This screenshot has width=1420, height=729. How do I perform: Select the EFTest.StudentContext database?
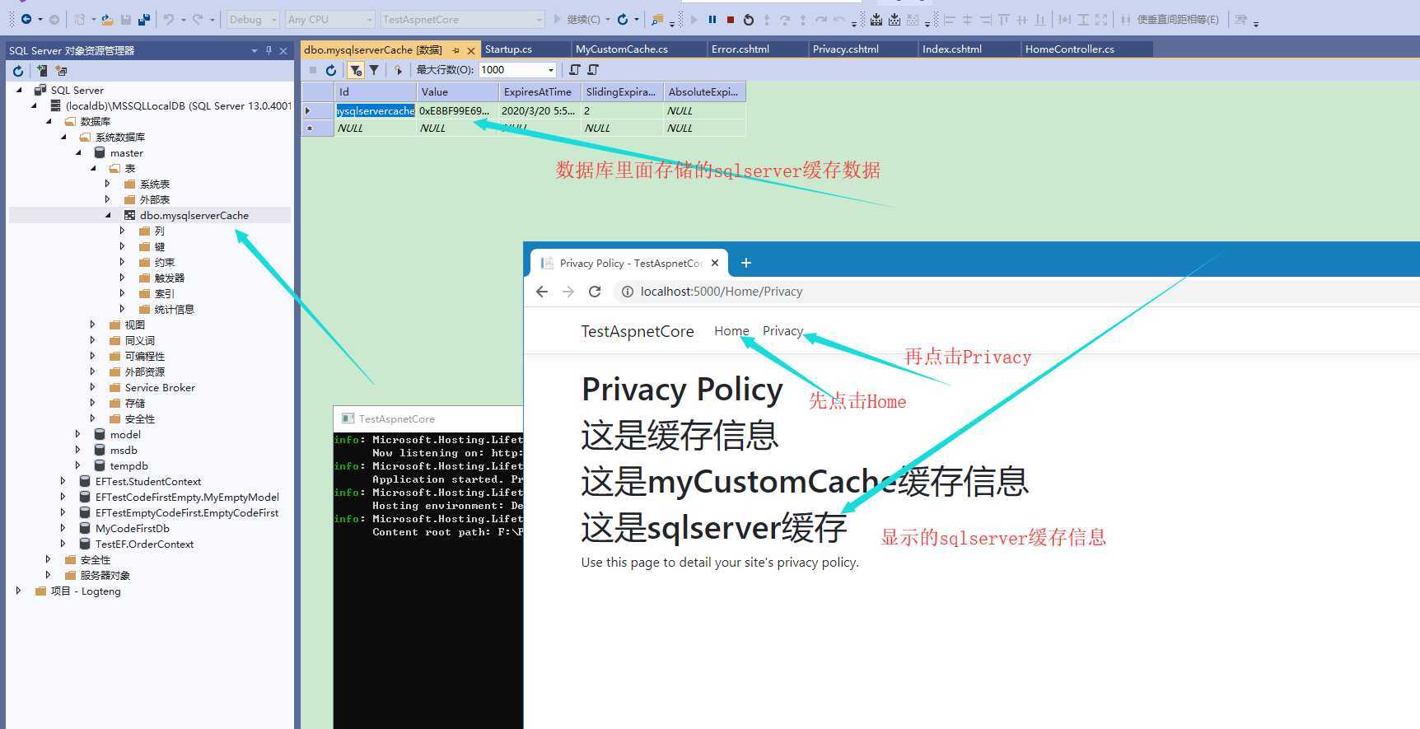(147, 481)
